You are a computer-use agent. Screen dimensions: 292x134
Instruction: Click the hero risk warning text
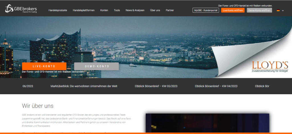[53, 71]
